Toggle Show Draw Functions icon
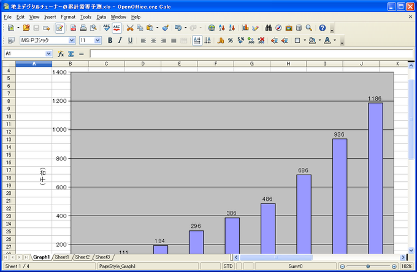Image resolution: width=417 pixels, height=272 pixels. click(x=255, y=28)
